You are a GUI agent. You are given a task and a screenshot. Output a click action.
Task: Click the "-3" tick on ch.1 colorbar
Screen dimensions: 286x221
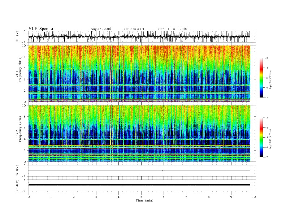pos(266,58)
